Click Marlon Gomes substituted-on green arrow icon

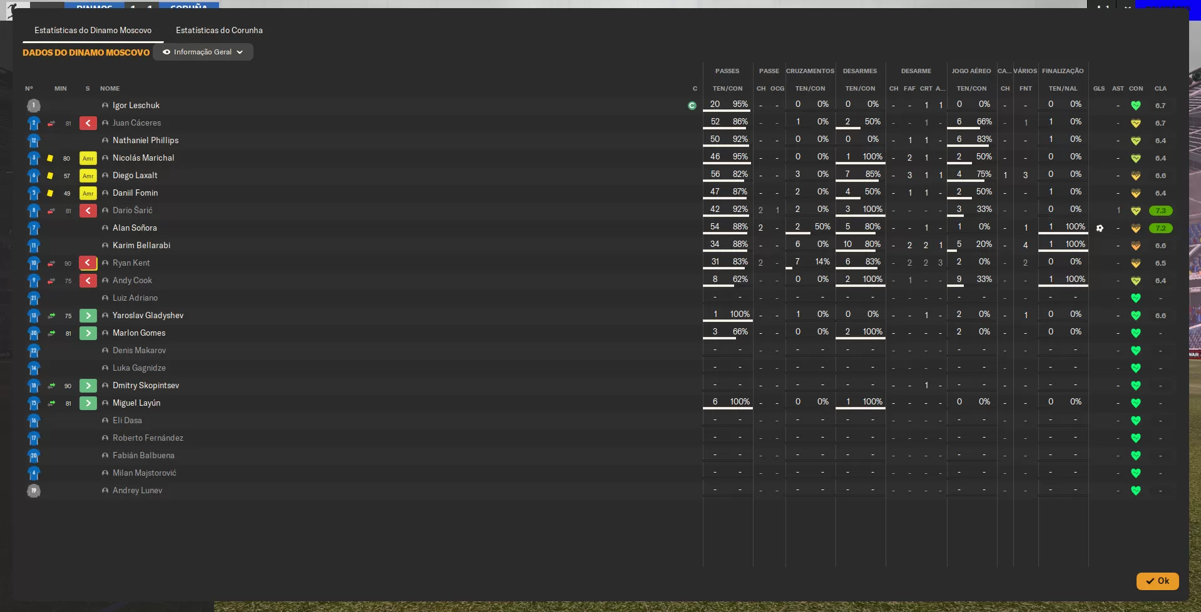coord(88,333)
